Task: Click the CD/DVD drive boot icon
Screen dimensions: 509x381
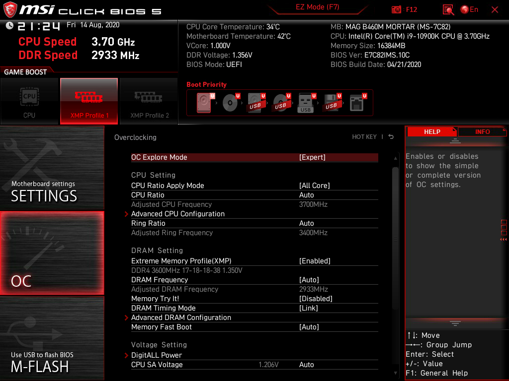Action: [230, 102]
